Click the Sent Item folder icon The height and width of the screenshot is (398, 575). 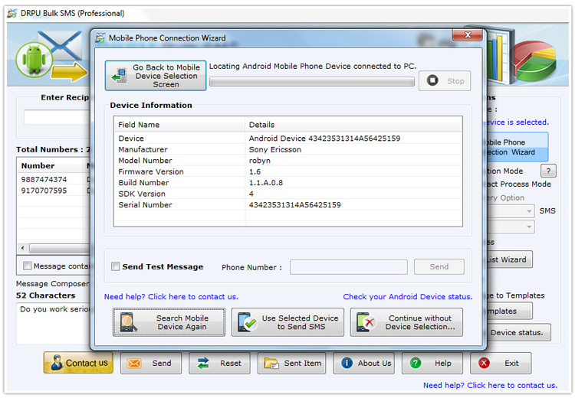[271, 364]
